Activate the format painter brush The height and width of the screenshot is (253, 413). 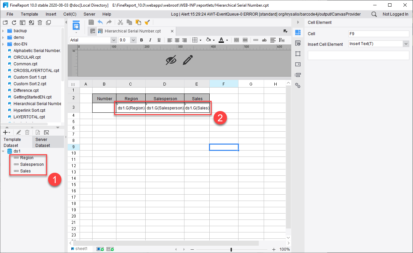[147, 22]
